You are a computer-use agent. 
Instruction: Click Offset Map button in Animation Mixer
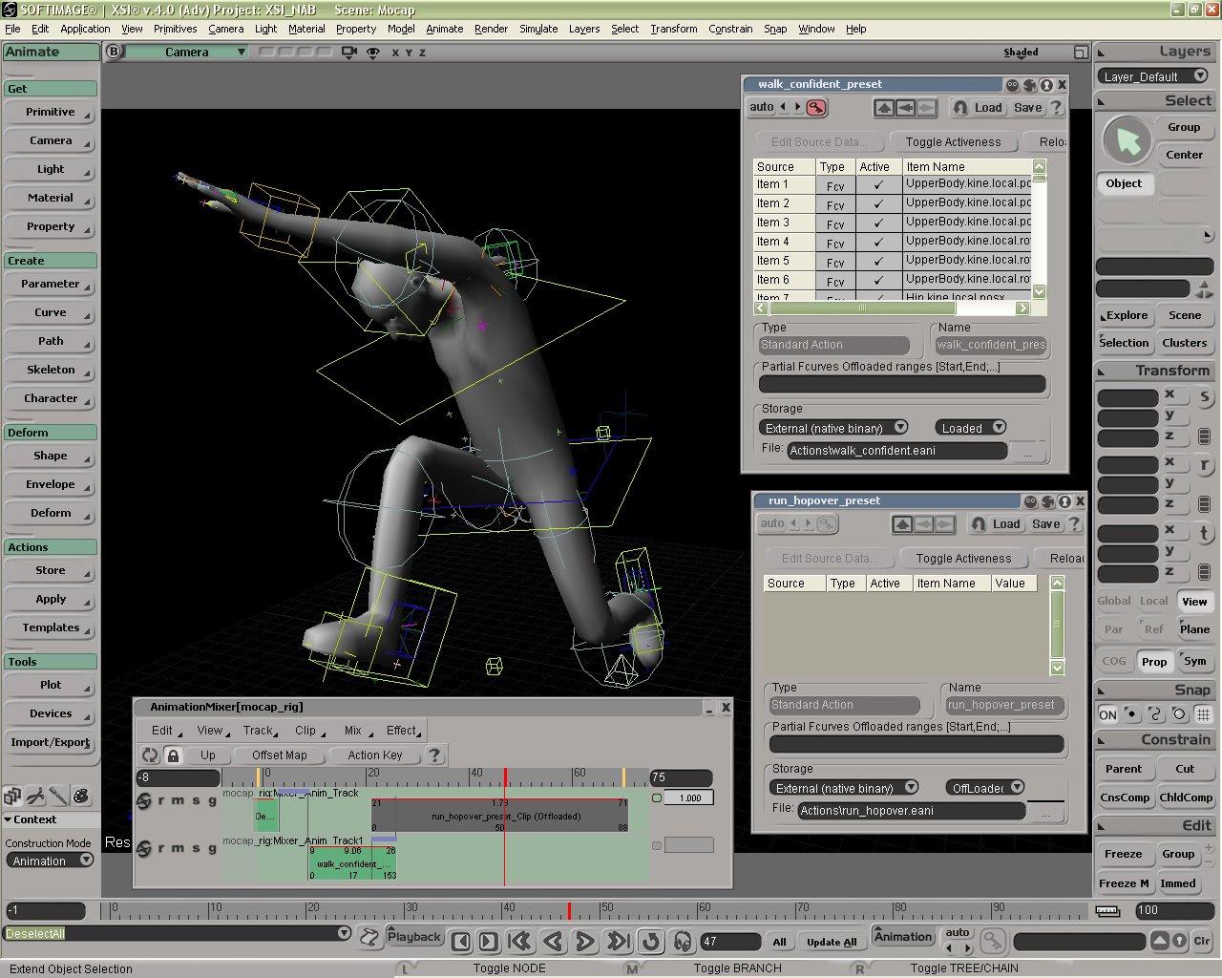279,755
